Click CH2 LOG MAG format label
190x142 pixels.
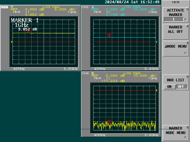pos(132,7)
